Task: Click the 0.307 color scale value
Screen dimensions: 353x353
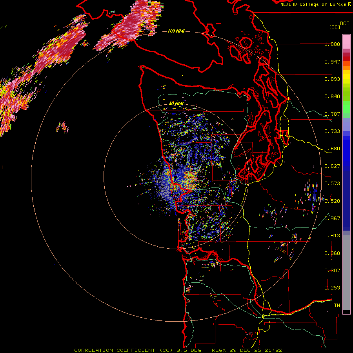Action: click(x=332, y=270)
